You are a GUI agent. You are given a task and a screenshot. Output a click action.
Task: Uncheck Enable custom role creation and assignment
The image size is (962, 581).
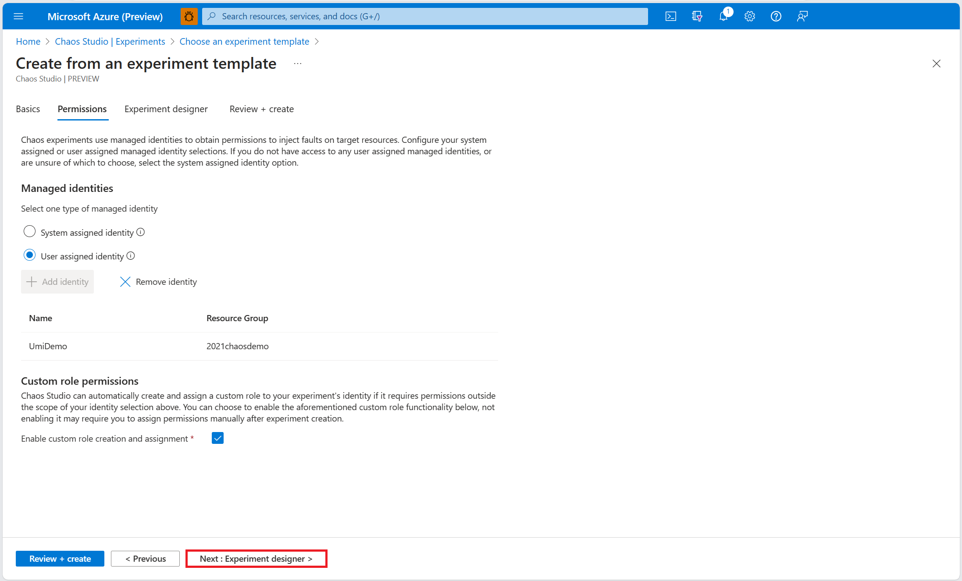click(217, 438)
